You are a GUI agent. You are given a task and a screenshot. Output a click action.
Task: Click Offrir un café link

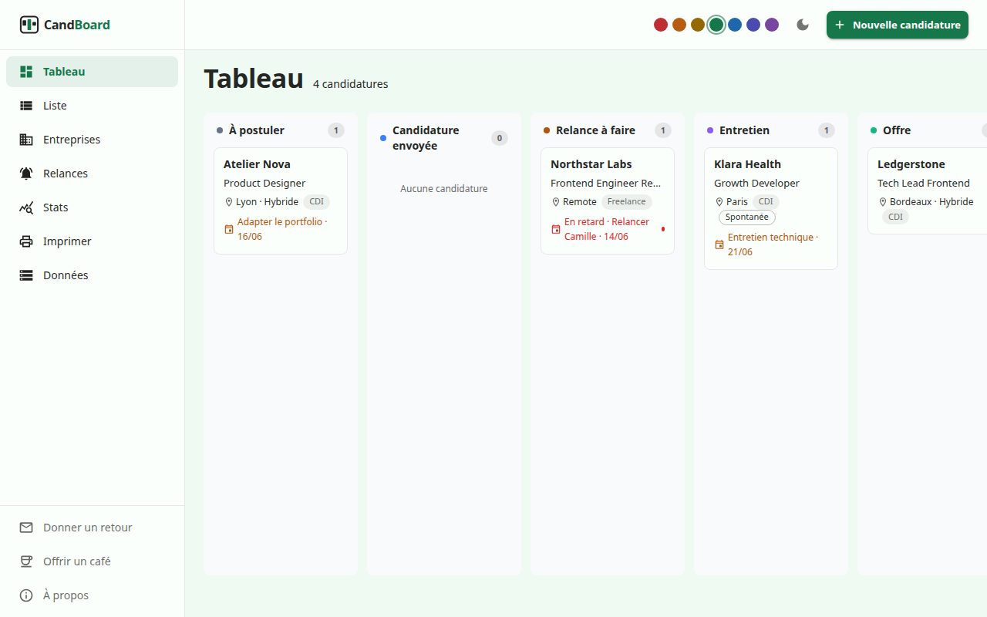(92, 561)
